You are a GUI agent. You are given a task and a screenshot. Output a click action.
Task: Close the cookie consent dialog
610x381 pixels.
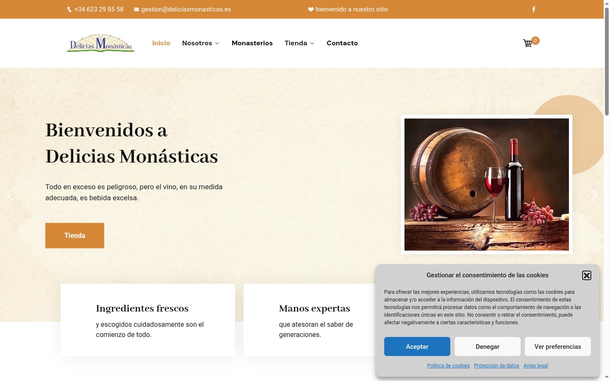point(587,276)
